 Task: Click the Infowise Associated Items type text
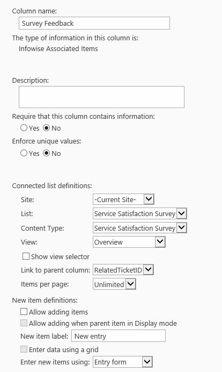(58, 48)
